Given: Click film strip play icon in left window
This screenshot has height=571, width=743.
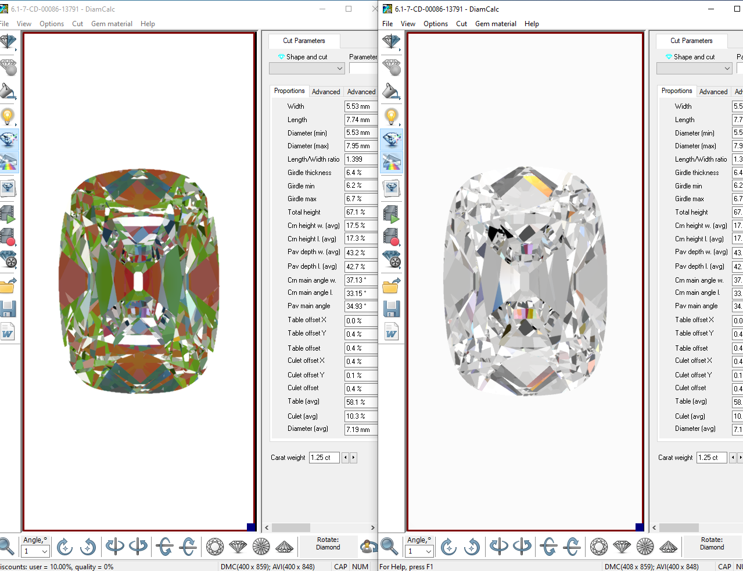Looking at the screenshot, I should click(8, 214).
